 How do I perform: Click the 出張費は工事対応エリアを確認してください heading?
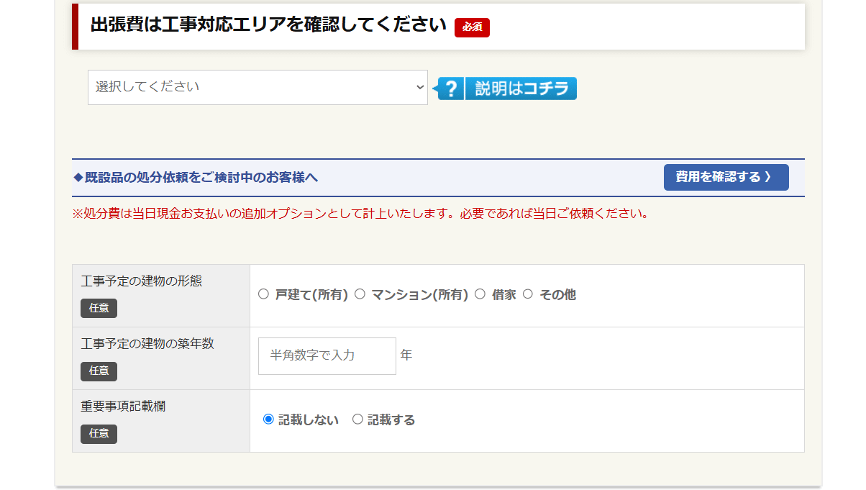pos(268,25)
